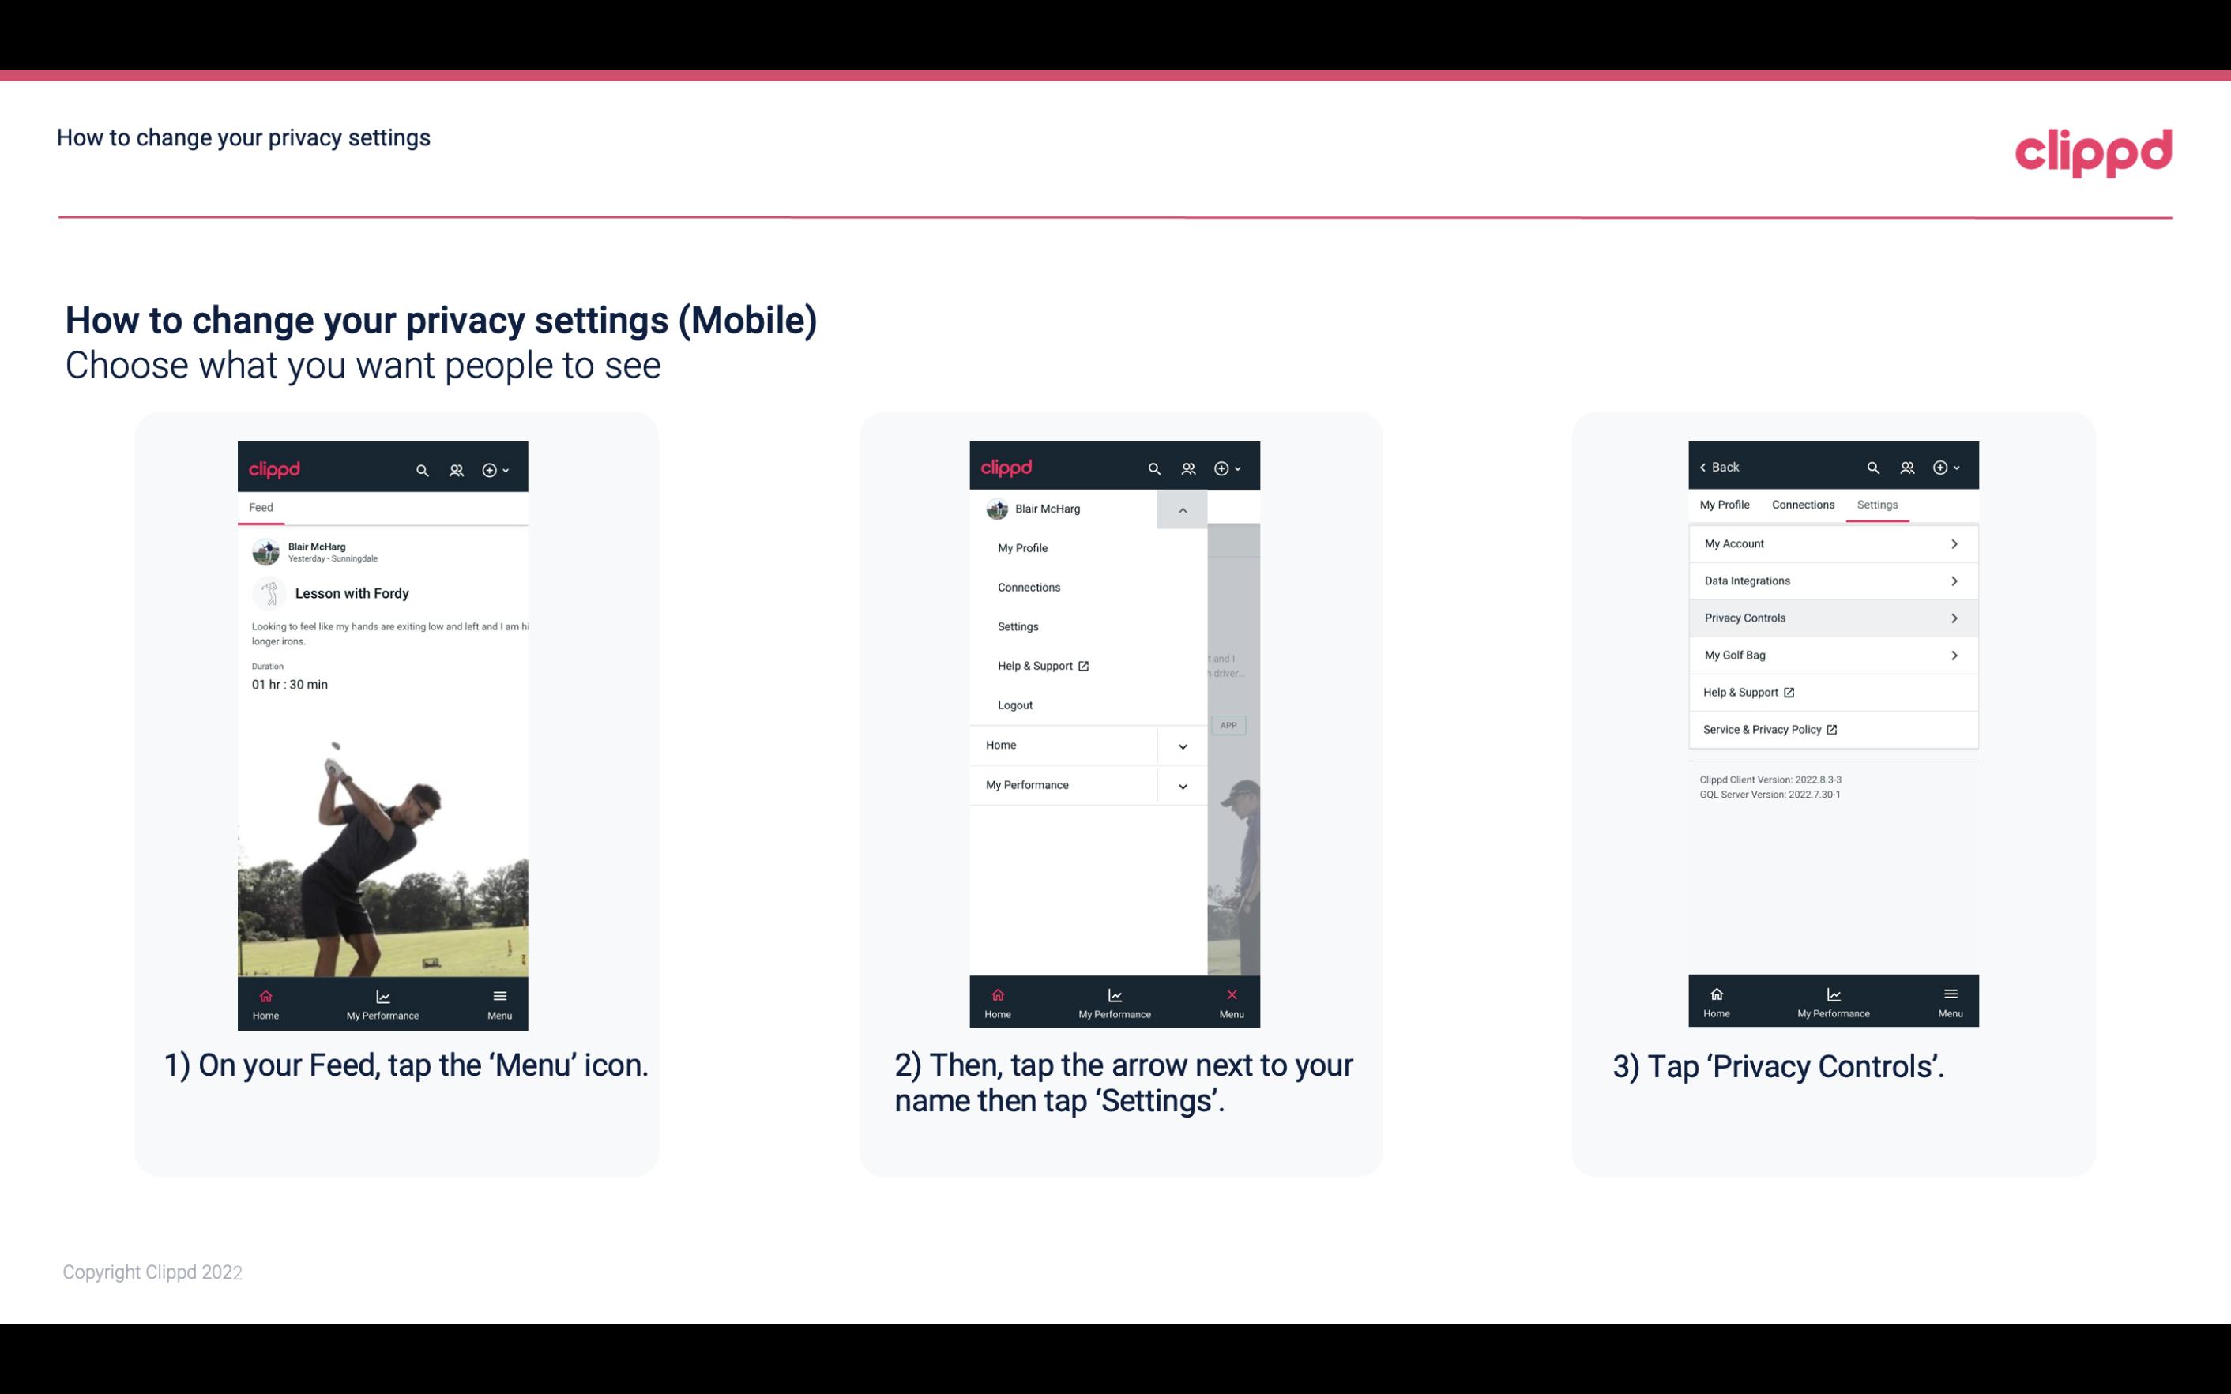Viewport: 2231px width, 1394px height.
Task: Select the Settings tab in step 3
Action: (x=1876, y=504)
